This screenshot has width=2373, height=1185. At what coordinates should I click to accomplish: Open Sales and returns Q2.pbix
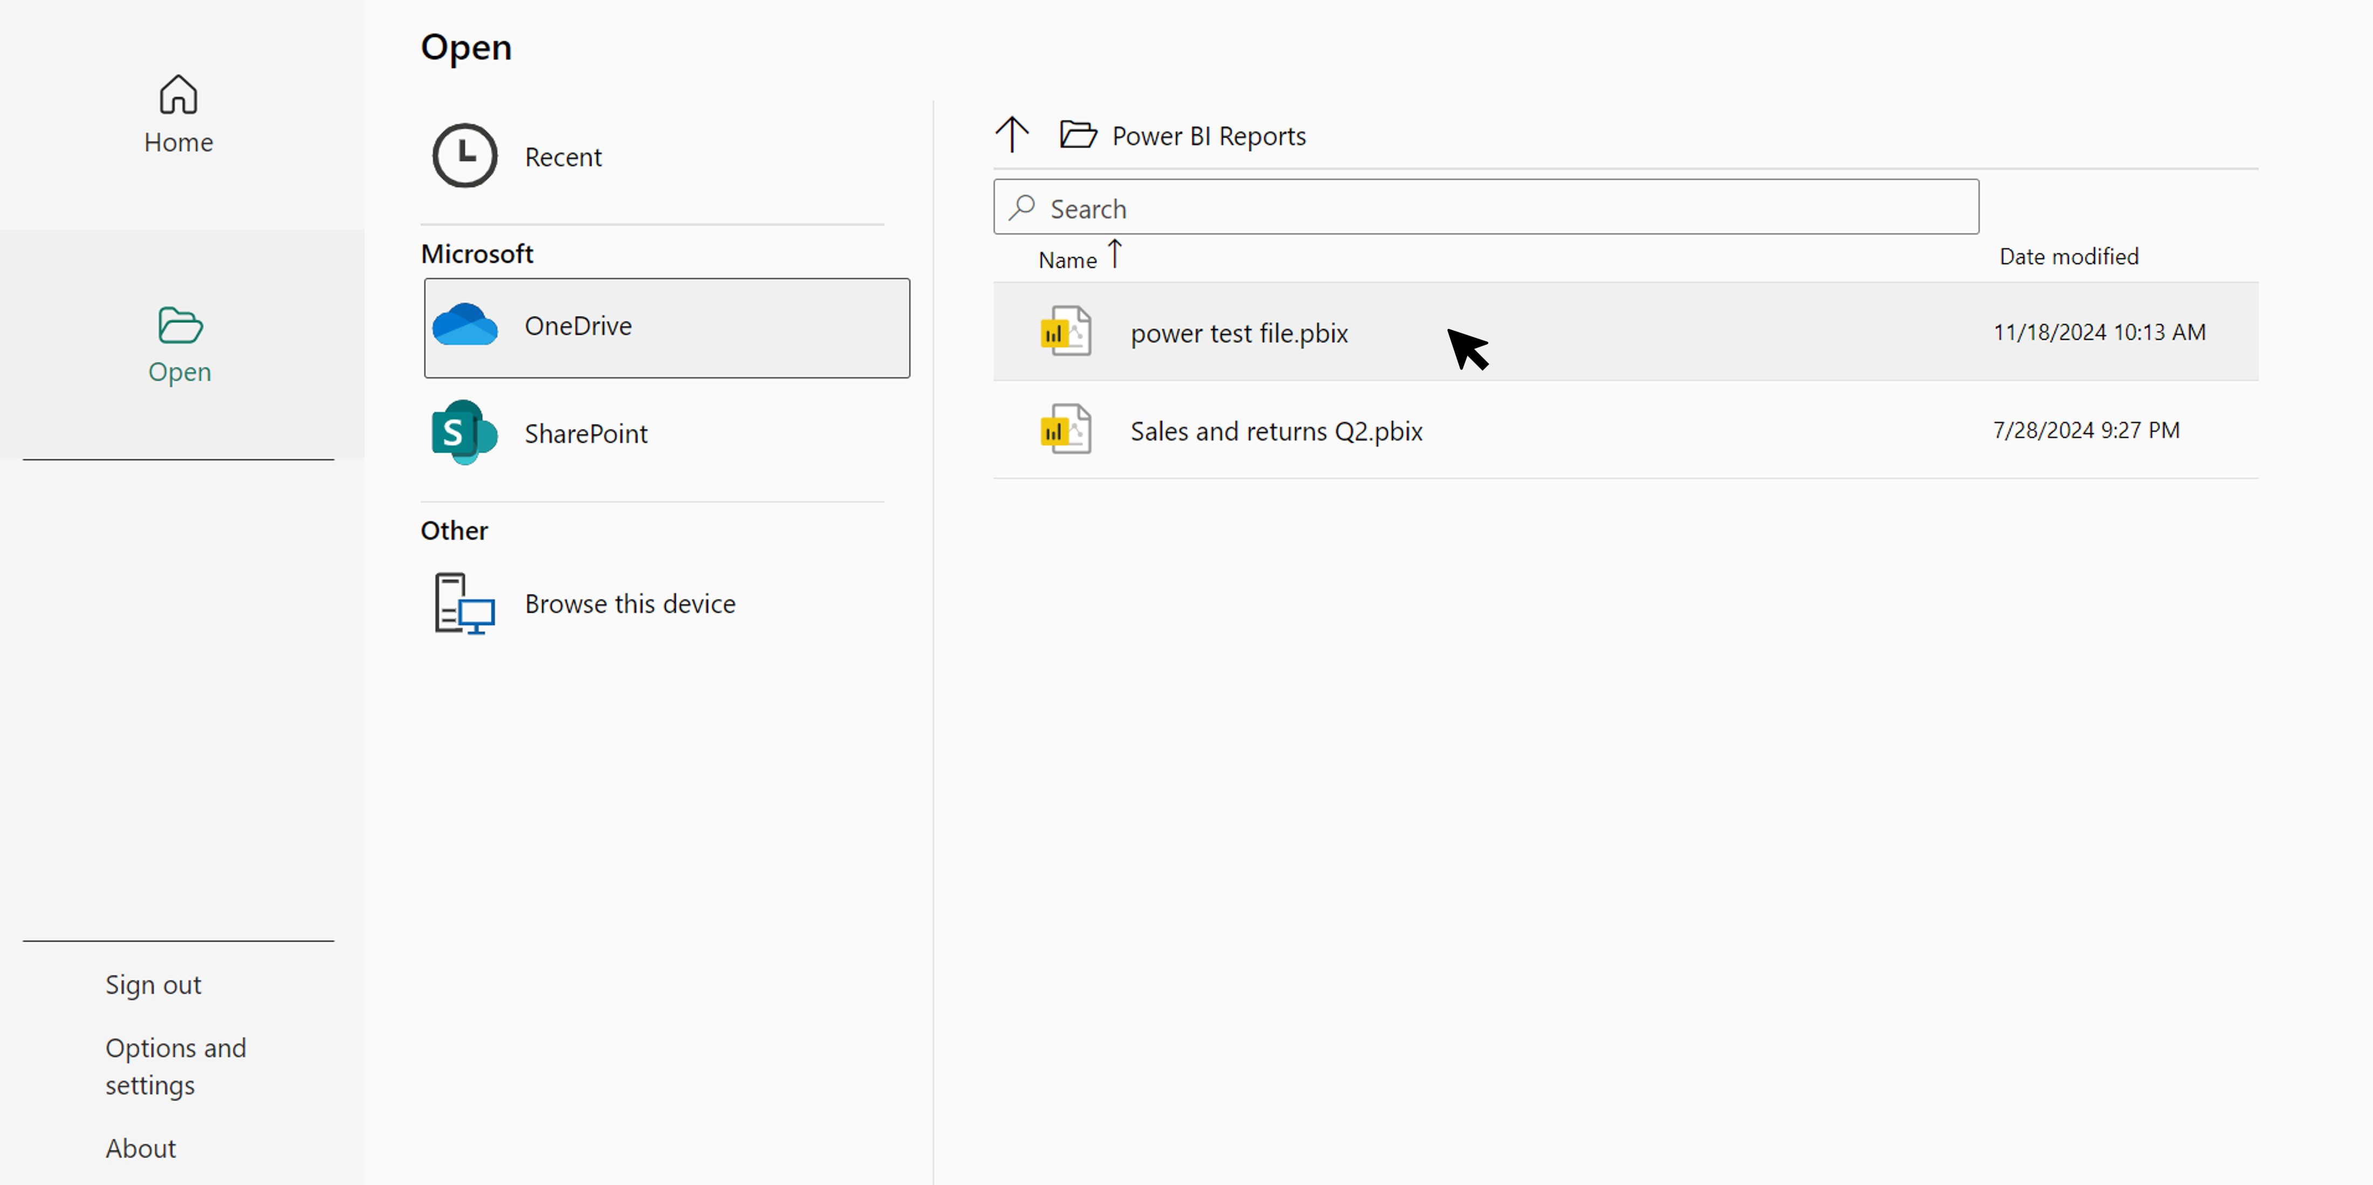tap(1276, 431)
